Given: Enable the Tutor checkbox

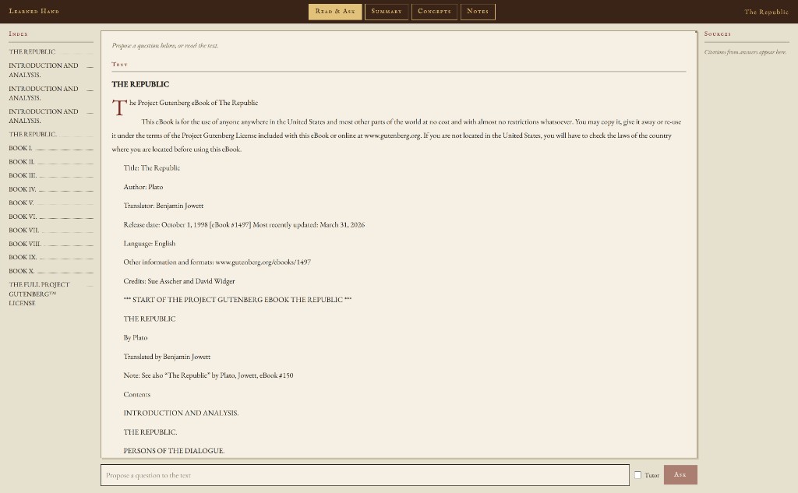Looking at the screenshot, I should [637, 474].
